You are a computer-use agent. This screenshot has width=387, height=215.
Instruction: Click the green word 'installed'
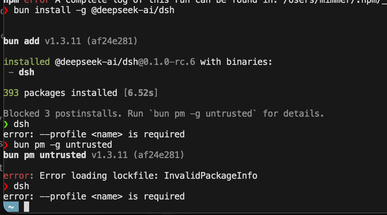[x=27, y=62]
